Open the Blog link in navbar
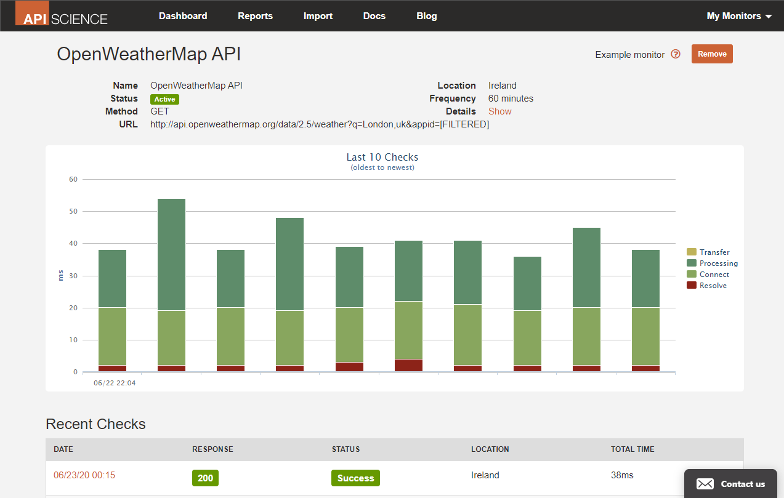 tap(426, 16)
